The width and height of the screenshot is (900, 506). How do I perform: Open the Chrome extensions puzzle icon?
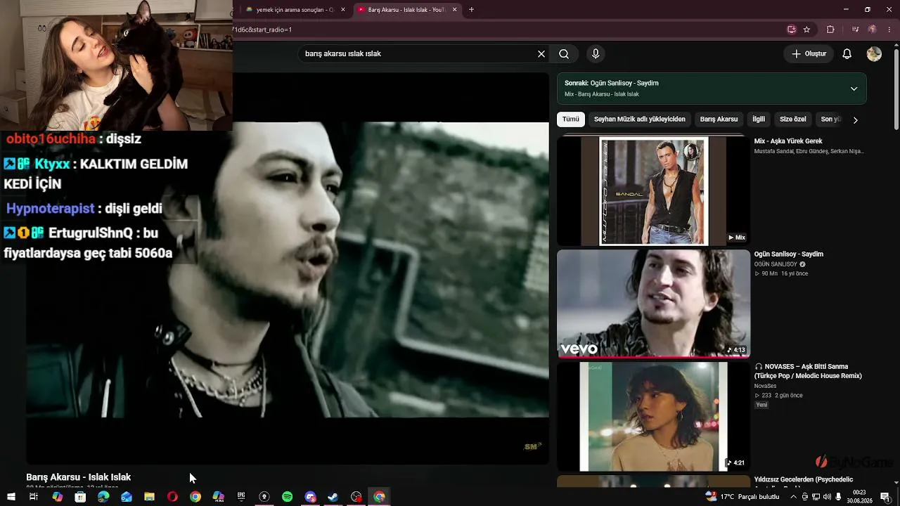click(x=830, y=30)
